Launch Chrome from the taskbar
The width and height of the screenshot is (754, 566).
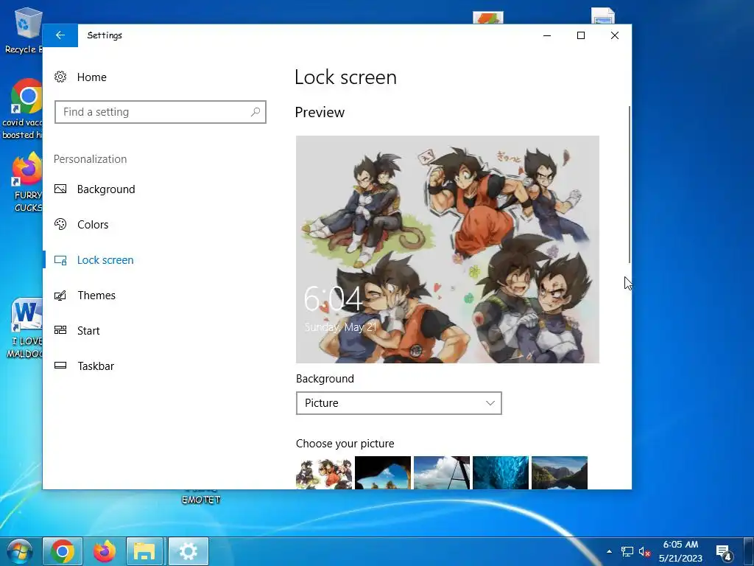tap(63, 551)
